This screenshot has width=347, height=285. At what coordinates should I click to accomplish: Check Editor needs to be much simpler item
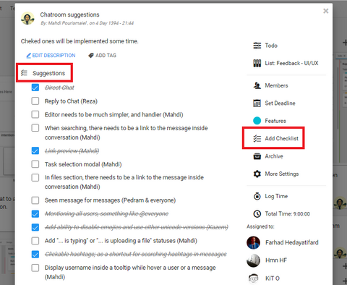tap(35, 114)
